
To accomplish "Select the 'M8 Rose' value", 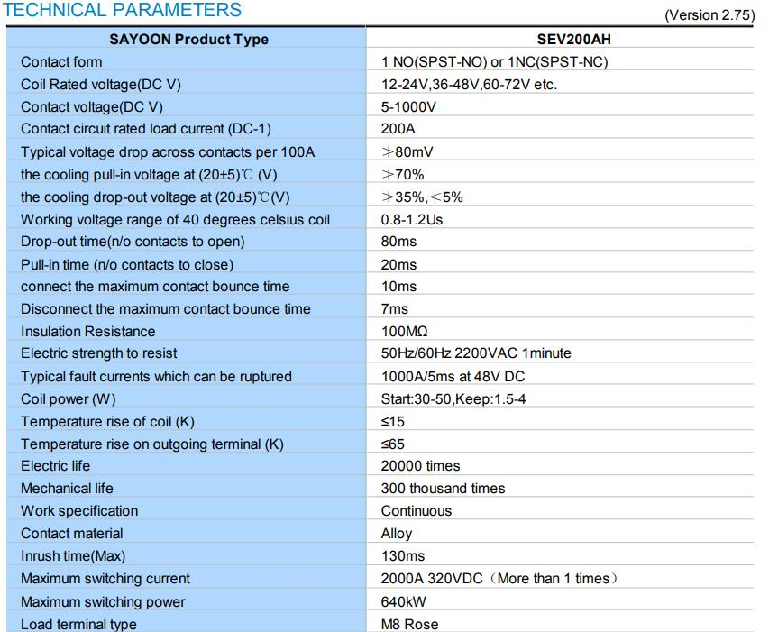I will coord(409,625).
